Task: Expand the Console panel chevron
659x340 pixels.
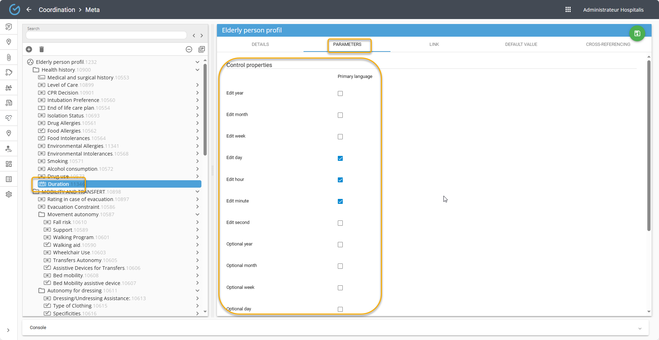Action: (x=640, y=328)
